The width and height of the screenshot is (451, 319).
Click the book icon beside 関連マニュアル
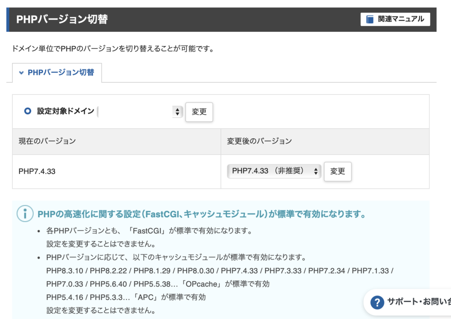(x=370, y=19)
